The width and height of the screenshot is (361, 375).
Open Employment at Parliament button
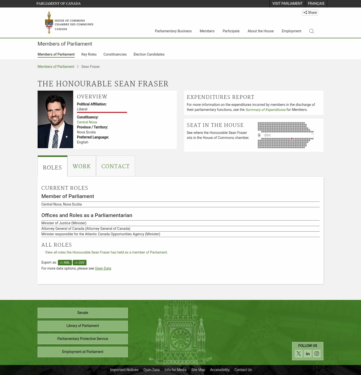83,352
